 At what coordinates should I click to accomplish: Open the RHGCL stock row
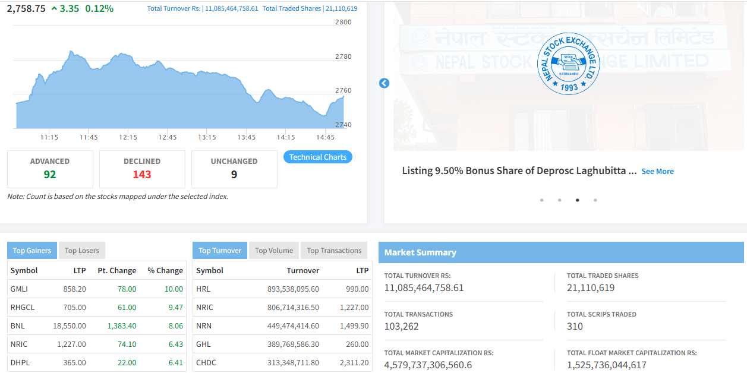(23, 308)
